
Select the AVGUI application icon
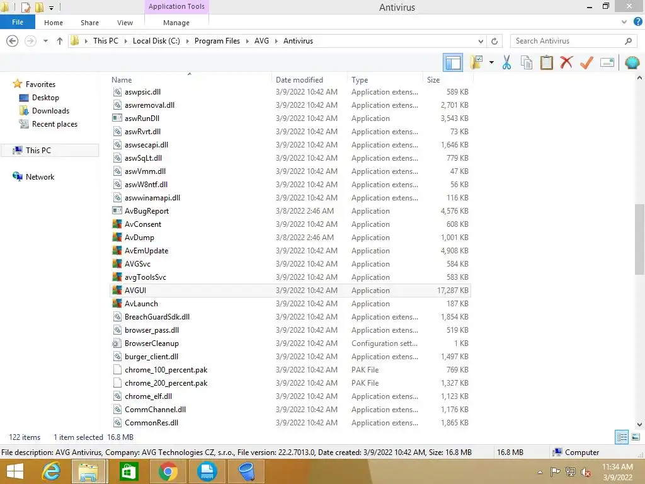click(117, 290)
